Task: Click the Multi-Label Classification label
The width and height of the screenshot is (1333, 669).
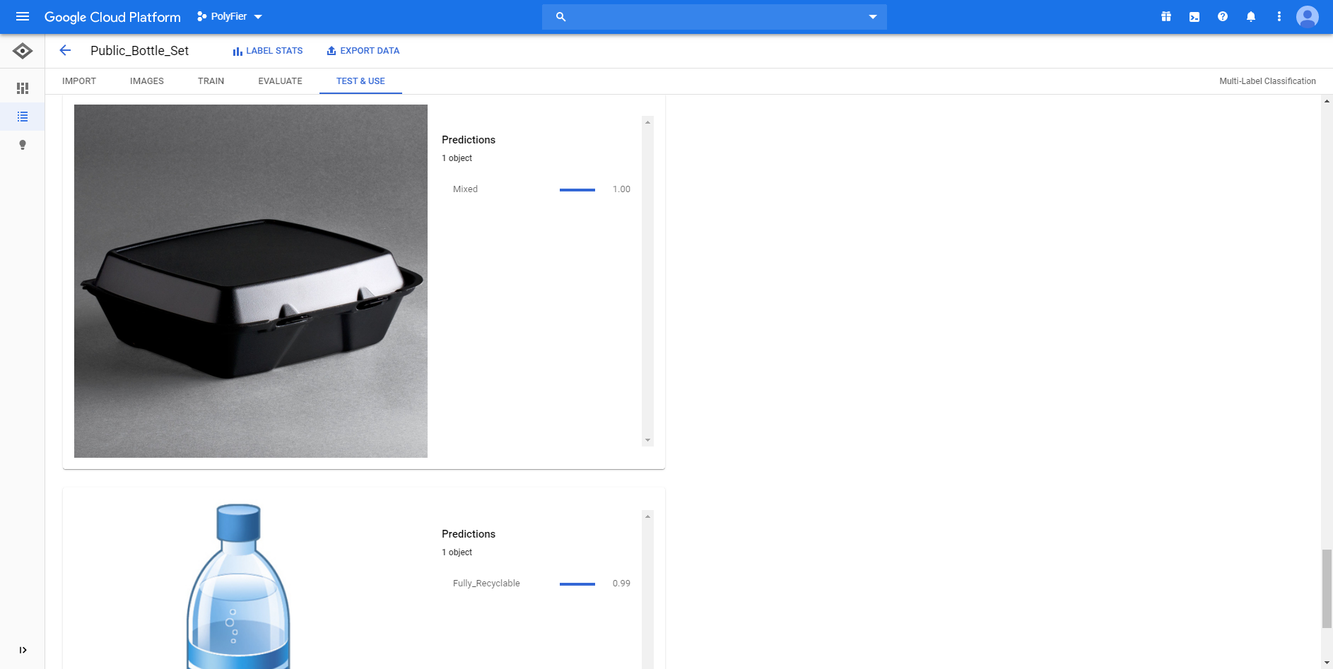Action: [1267, 81]
